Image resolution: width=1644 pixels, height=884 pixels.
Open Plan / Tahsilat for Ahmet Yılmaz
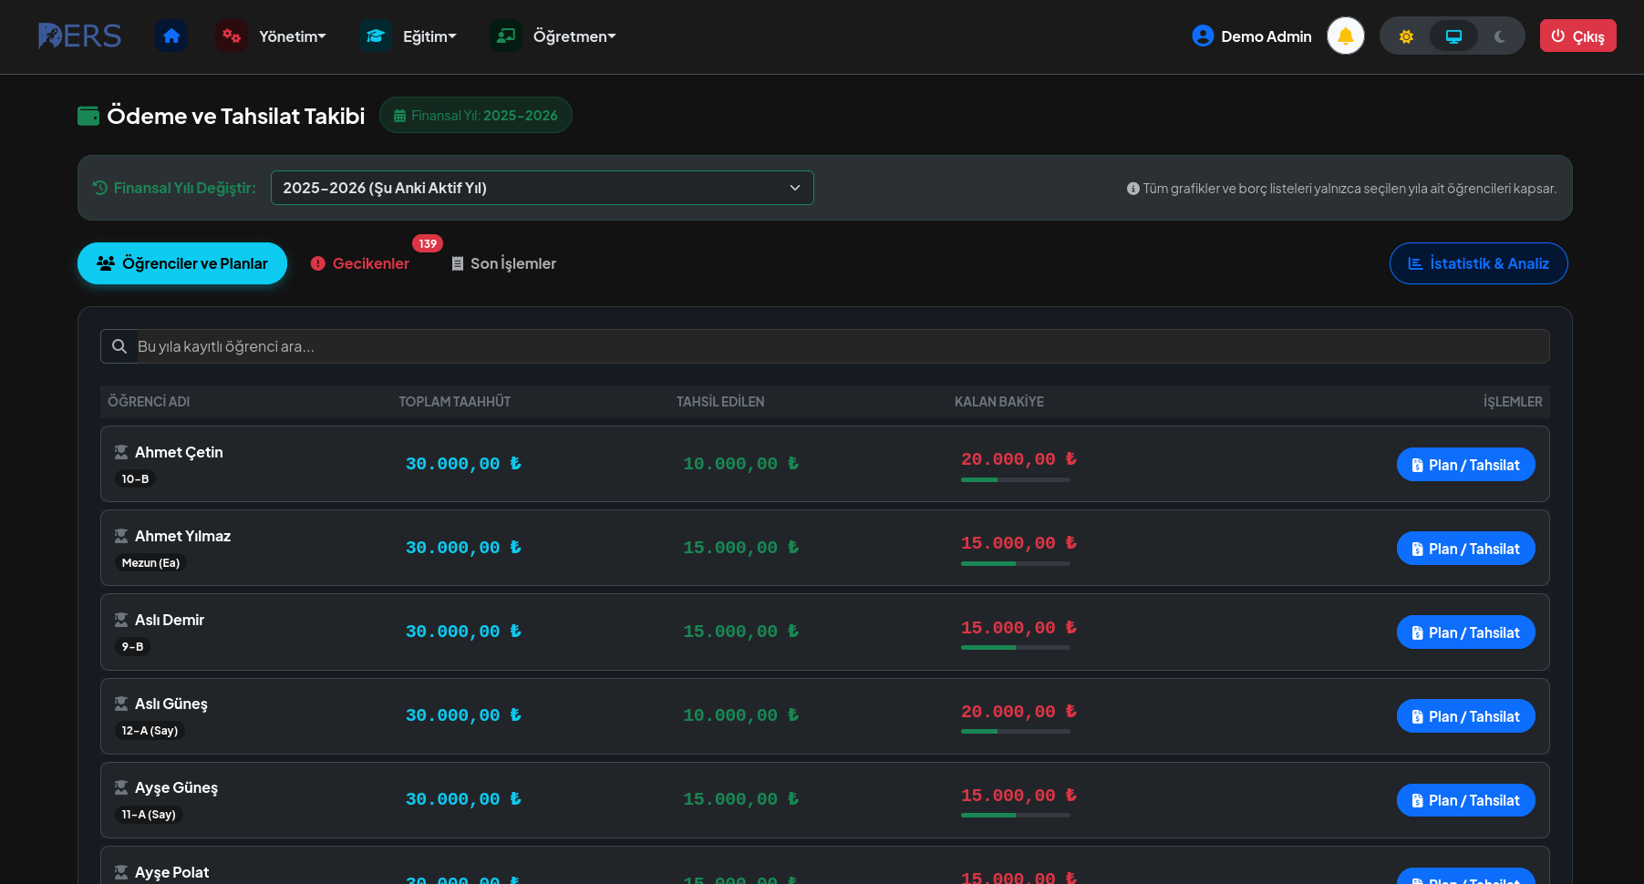[1466, 549]
